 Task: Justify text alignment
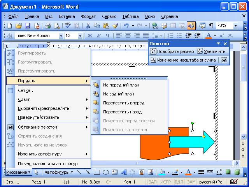coord(146,35)
